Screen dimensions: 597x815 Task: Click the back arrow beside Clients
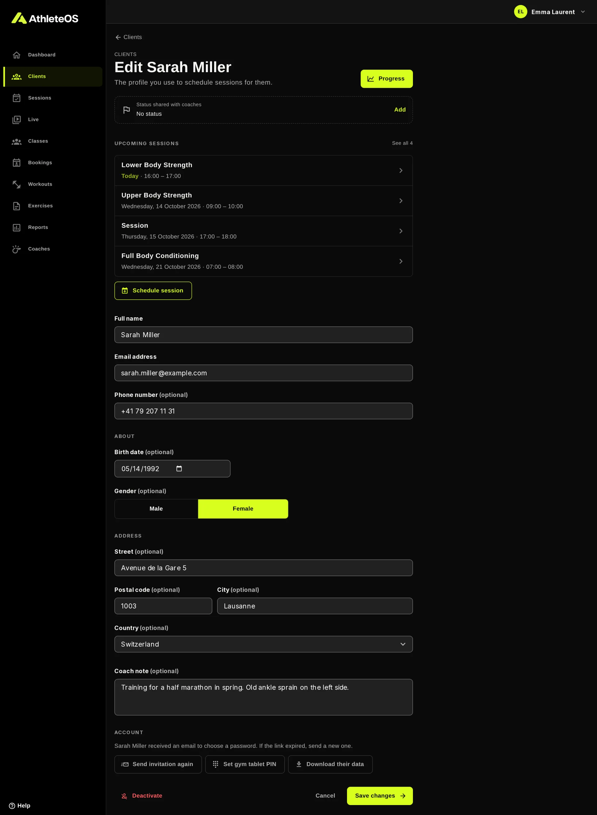(x=118, y=37)
